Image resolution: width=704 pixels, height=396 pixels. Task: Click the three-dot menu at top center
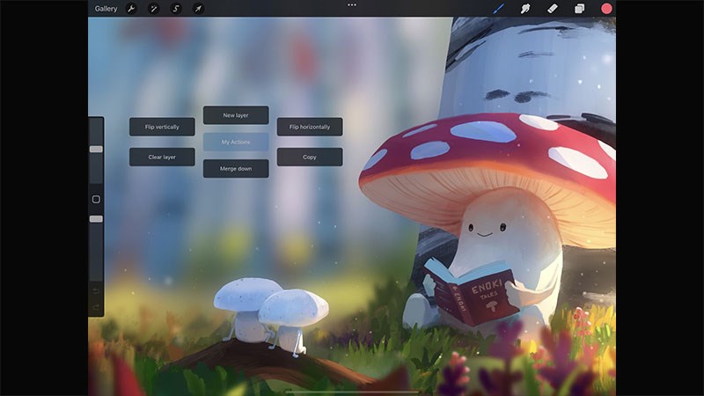(352, 5)
